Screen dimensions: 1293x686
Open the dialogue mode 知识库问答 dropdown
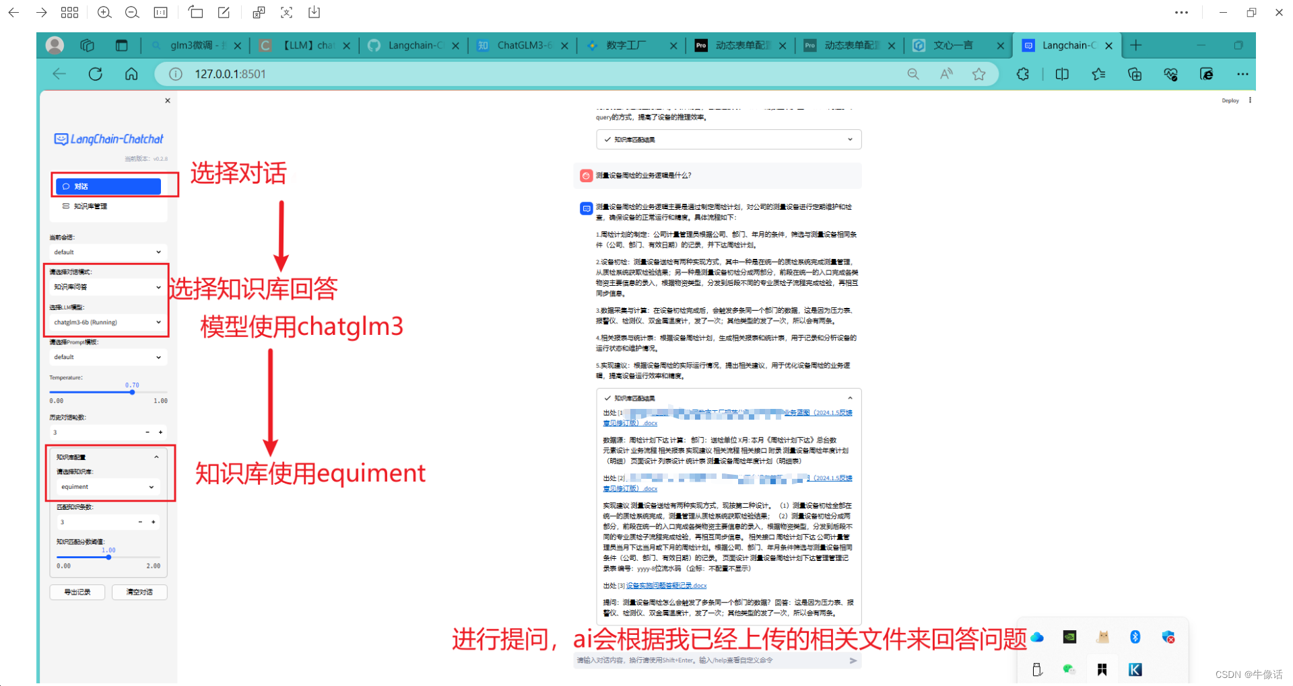click(108, 287)
